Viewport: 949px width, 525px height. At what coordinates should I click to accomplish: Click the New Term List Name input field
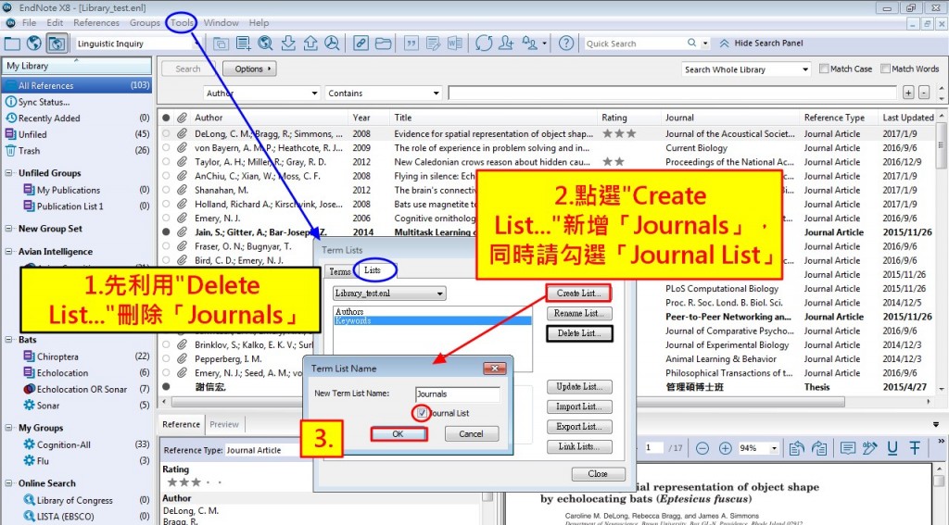coord(458,394)
